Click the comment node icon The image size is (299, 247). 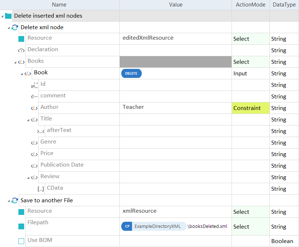click(34, 97)
